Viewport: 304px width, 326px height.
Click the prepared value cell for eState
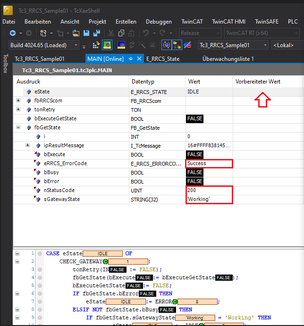point(268,92)
